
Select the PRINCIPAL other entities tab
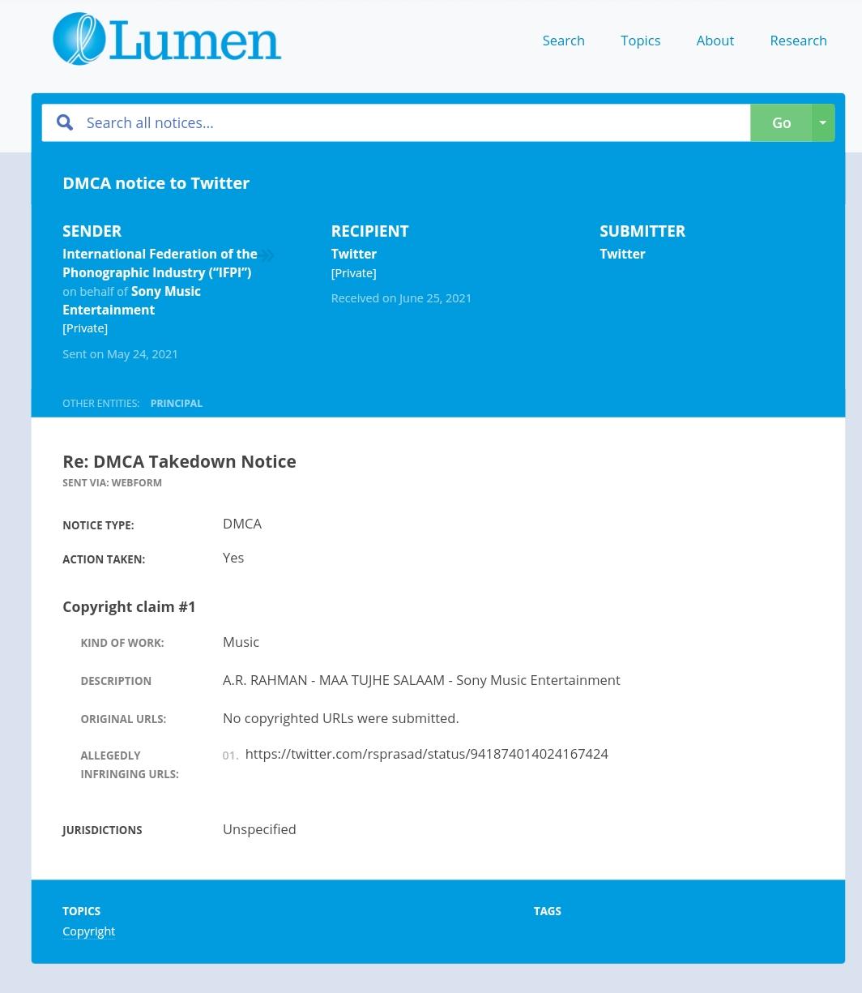pos(176,403)
